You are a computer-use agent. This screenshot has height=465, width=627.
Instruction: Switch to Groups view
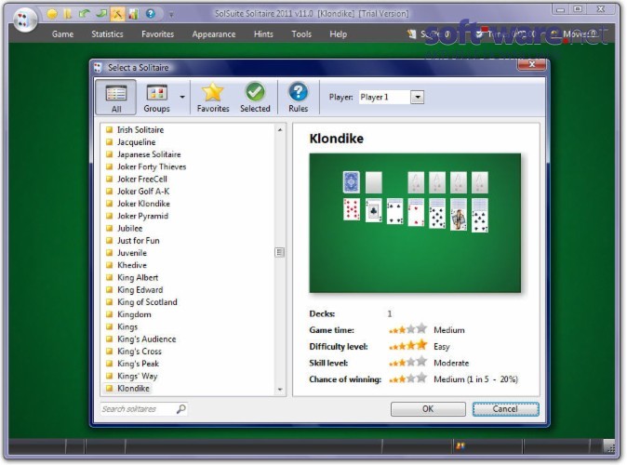coord(156,98)
